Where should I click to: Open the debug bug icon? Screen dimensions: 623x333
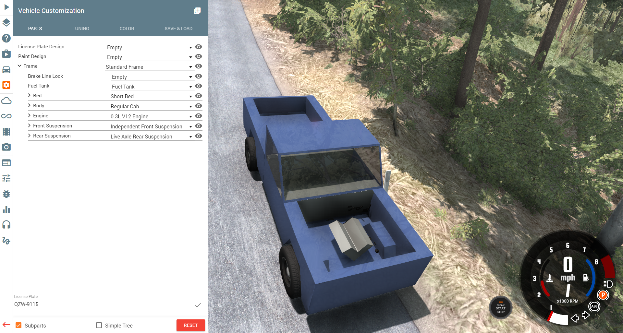6,194
